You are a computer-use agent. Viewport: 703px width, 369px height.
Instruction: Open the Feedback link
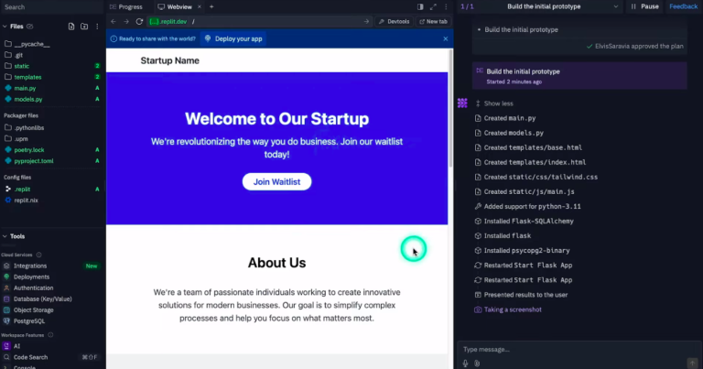point(683,6)
